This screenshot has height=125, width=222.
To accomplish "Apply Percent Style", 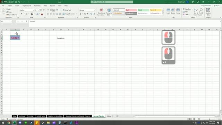I will click(85, 14).
